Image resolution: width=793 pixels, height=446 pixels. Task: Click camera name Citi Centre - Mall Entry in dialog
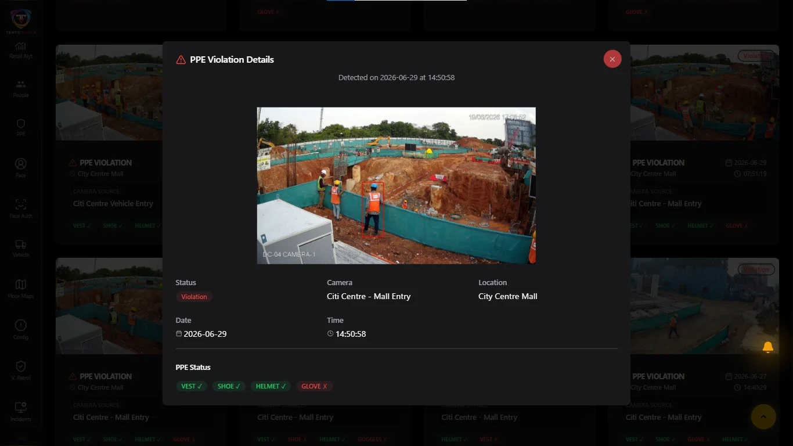pyautogui.click(x=369, y=296)
